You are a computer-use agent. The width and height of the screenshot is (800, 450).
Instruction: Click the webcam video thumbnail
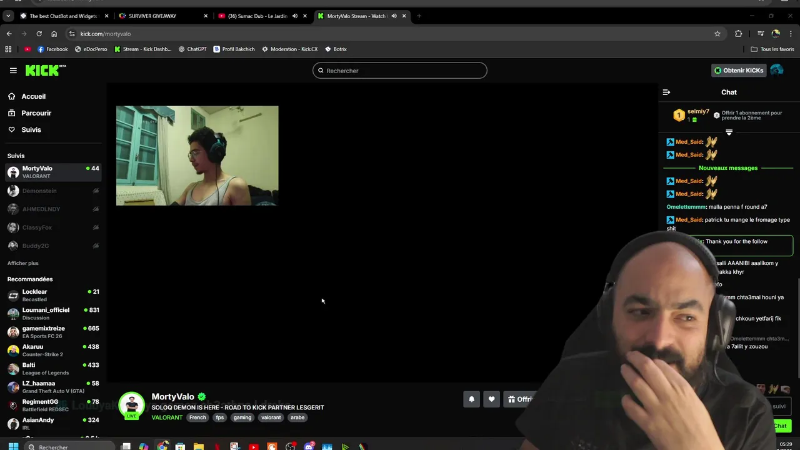tap(197, 156)
